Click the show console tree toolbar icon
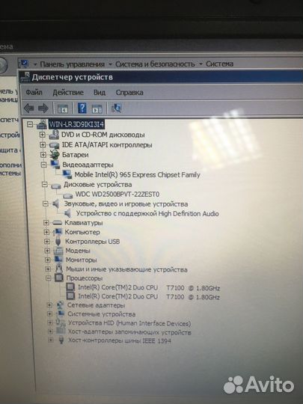The height and width of the screenshot is (404, 303). coord(63,108)
